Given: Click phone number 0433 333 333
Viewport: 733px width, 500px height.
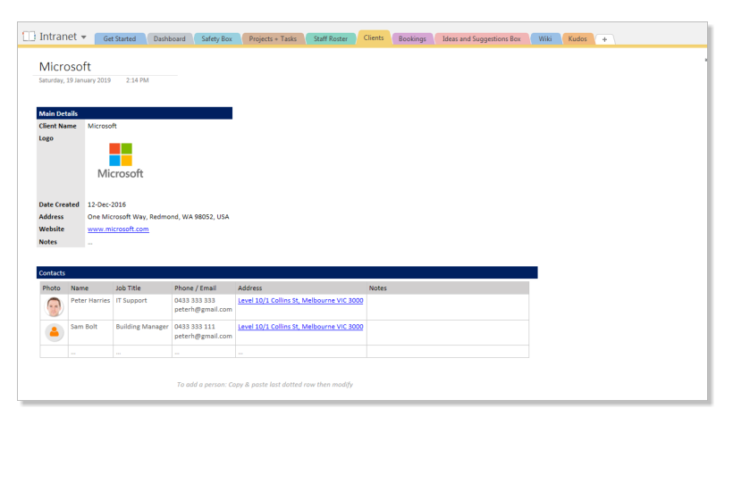Looking at the screenshot, I should click(x=195, y=301).
